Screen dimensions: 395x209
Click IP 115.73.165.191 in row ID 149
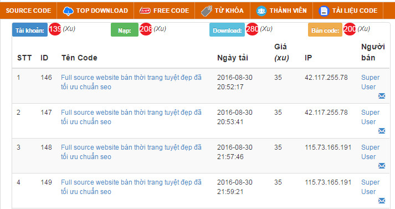pos(328,182)
